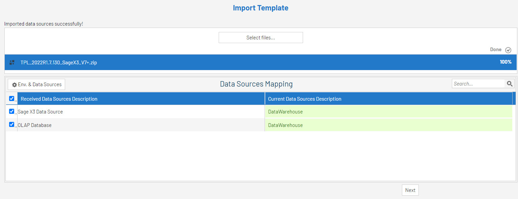
Task: Click the Select files... button
Action: point(261,38)
